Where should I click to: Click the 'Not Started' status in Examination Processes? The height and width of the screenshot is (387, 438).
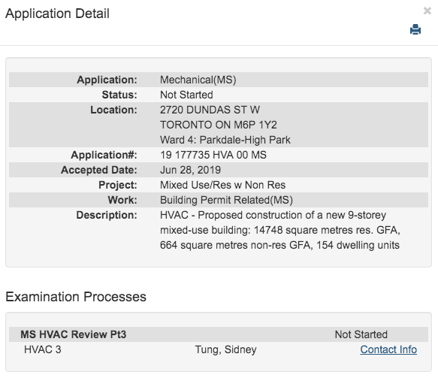coord(361,334)
